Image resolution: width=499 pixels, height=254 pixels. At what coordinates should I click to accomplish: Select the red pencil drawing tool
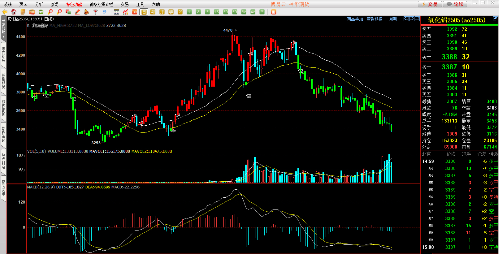pyautogui.click(x=77, y=12)
